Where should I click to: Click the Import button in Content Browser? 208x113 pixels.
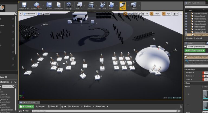pos(40,106)
